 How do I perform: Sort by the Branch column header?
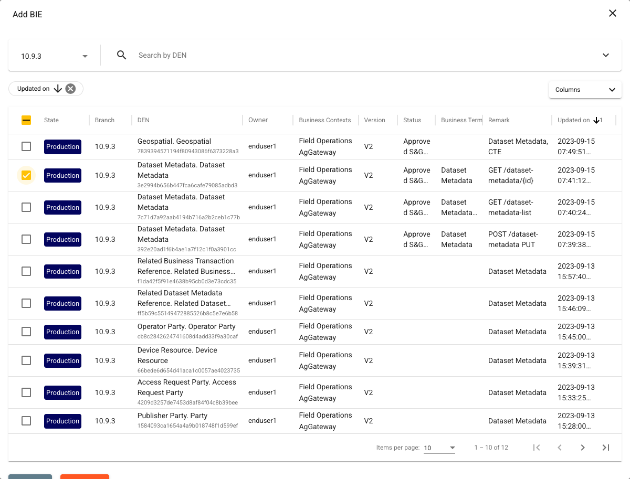104,120
